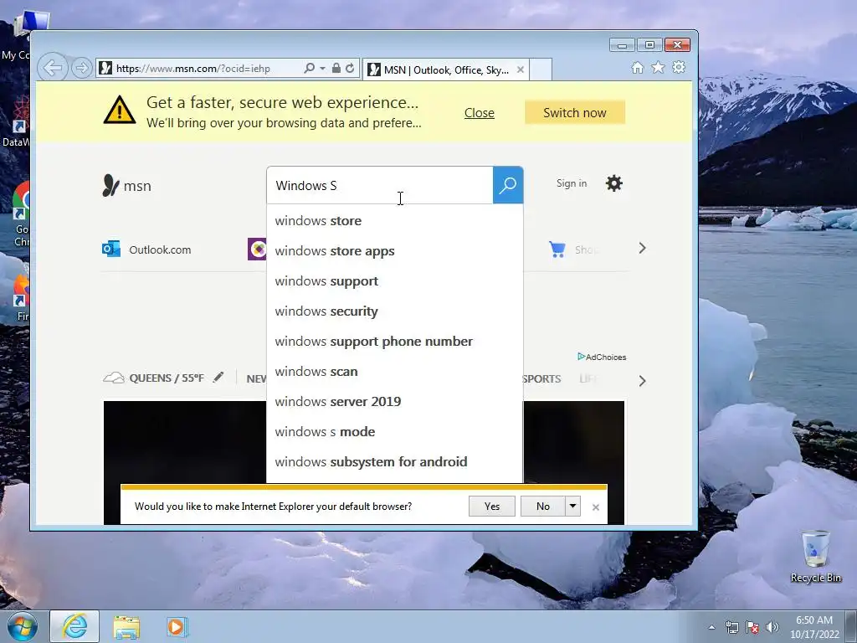Click the address bar search magnifier icon

pos(309,69)
